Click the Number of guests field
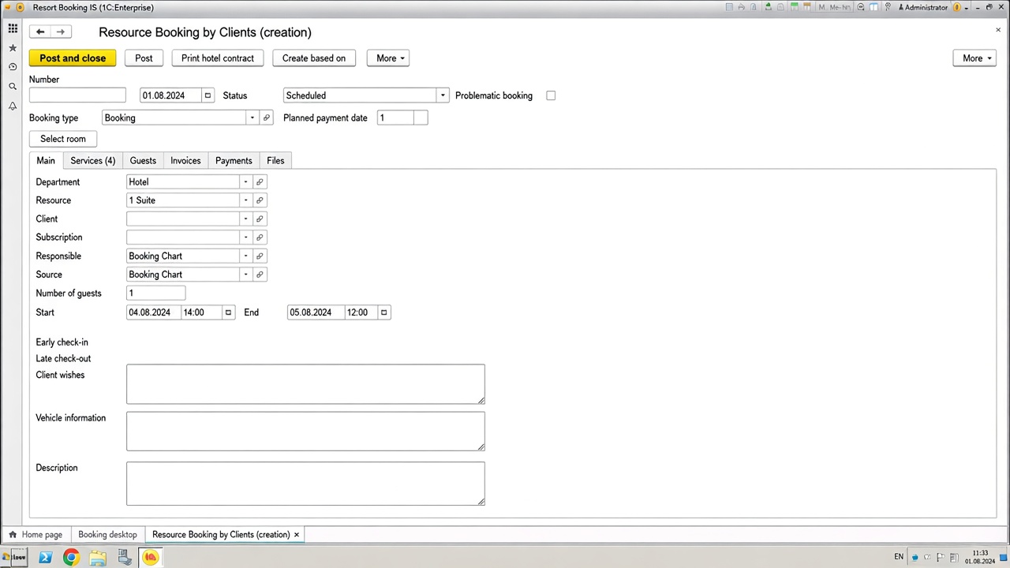Image resolution: width=1010 pixels, height=568 pixels. tap(156, 293)
